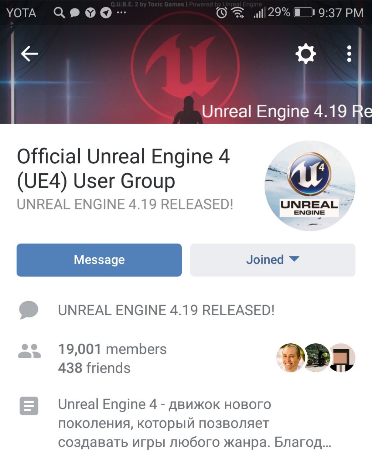Tap the battery indicator icon
The width and height of the screenshot is (372, 472).
(x=304, y=13)
